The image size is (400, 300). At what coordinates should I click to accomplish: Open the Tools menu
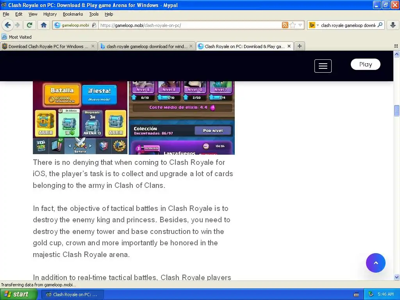(x=94, y=14)
